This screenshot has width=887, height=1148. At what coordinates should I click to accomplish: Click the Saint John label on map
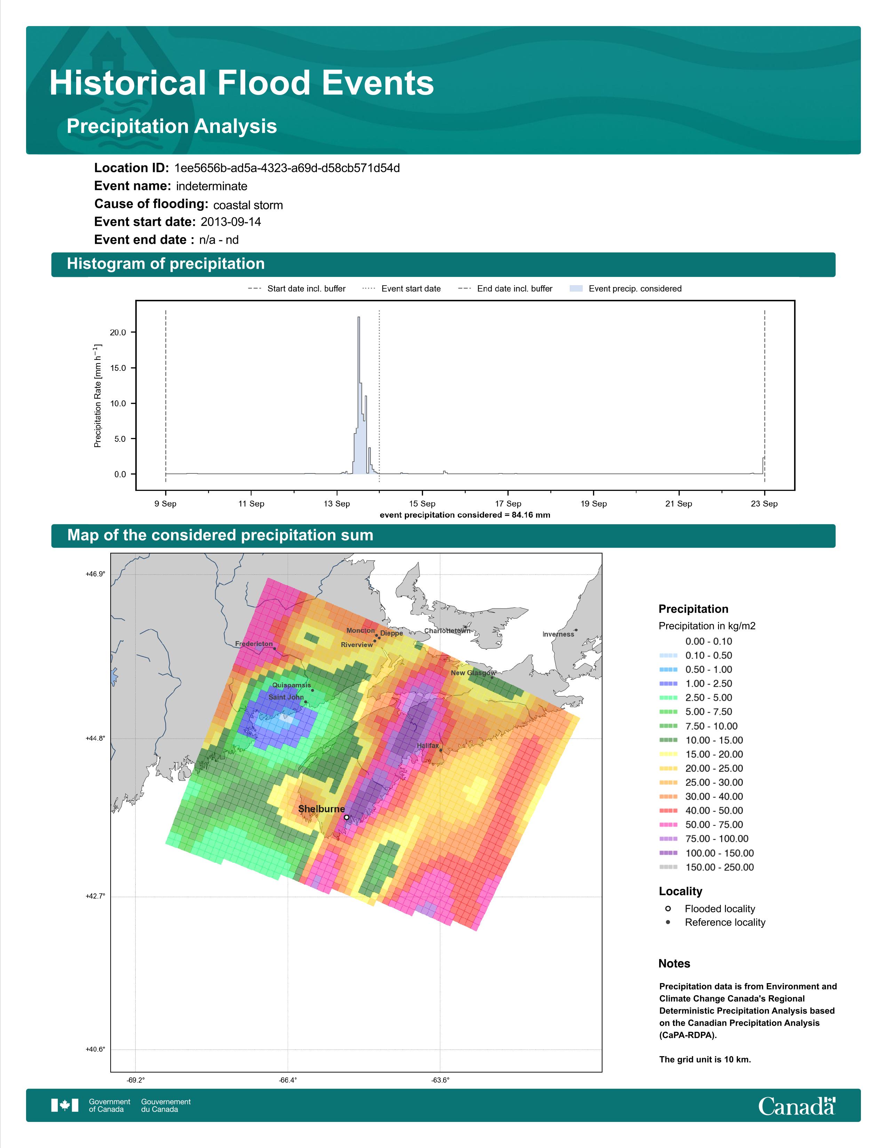(x=286, y=697)
